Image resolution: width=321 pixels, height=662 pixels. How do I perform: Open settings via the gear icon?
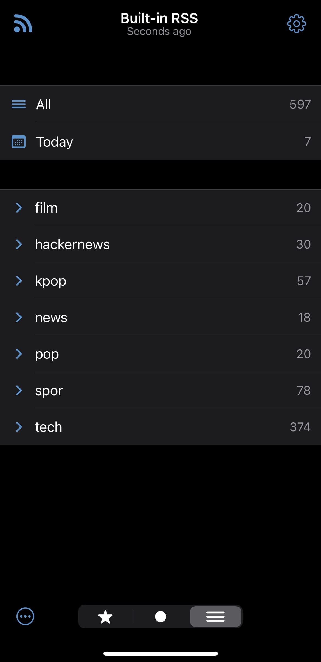coord(296,24)
